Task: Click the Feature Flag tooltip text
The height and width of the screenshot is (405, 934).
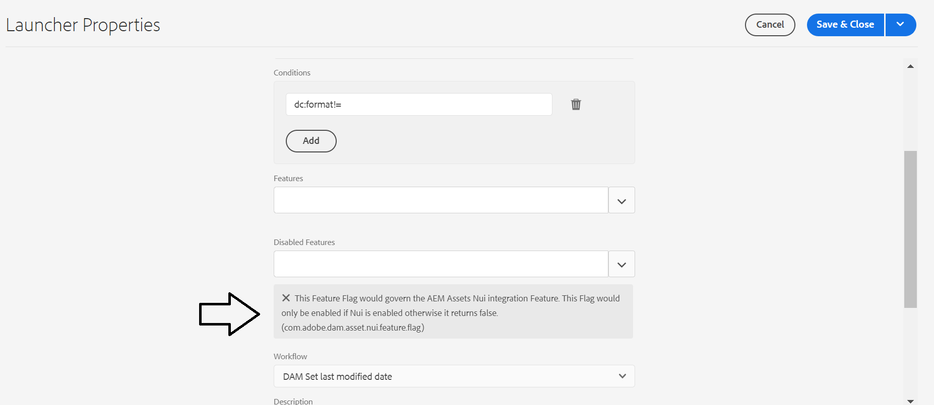Action: coord(454,313)
